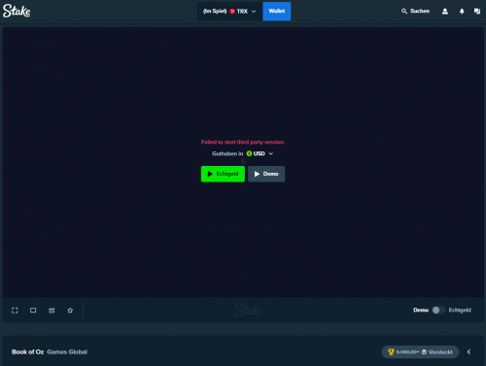Open the chat panel icon
Image resolution: width=486 pixels, height=366 pixels.
pos(477,12)
